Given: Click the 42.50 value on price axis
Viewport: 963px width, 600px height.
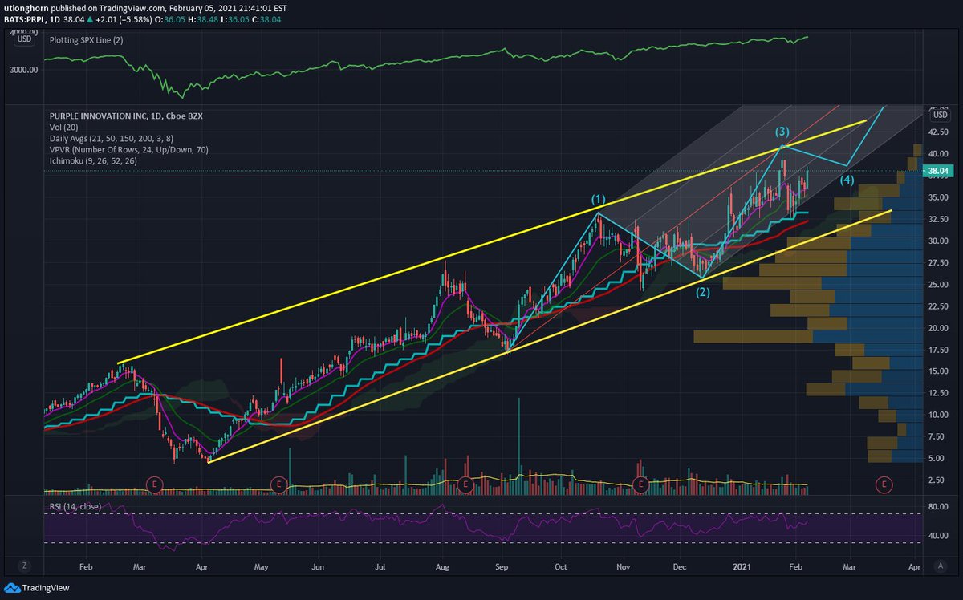Looking at the screenshot, I should [x=940, y=132].
